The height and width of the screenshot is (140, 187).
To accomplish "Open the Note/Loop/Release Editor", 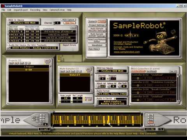I will pyautogui.click(x=97, y=40).
